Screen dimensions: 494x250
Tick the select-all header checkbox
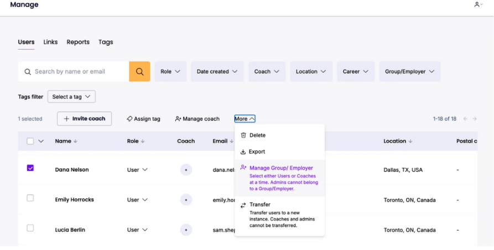tap(30, 141)
